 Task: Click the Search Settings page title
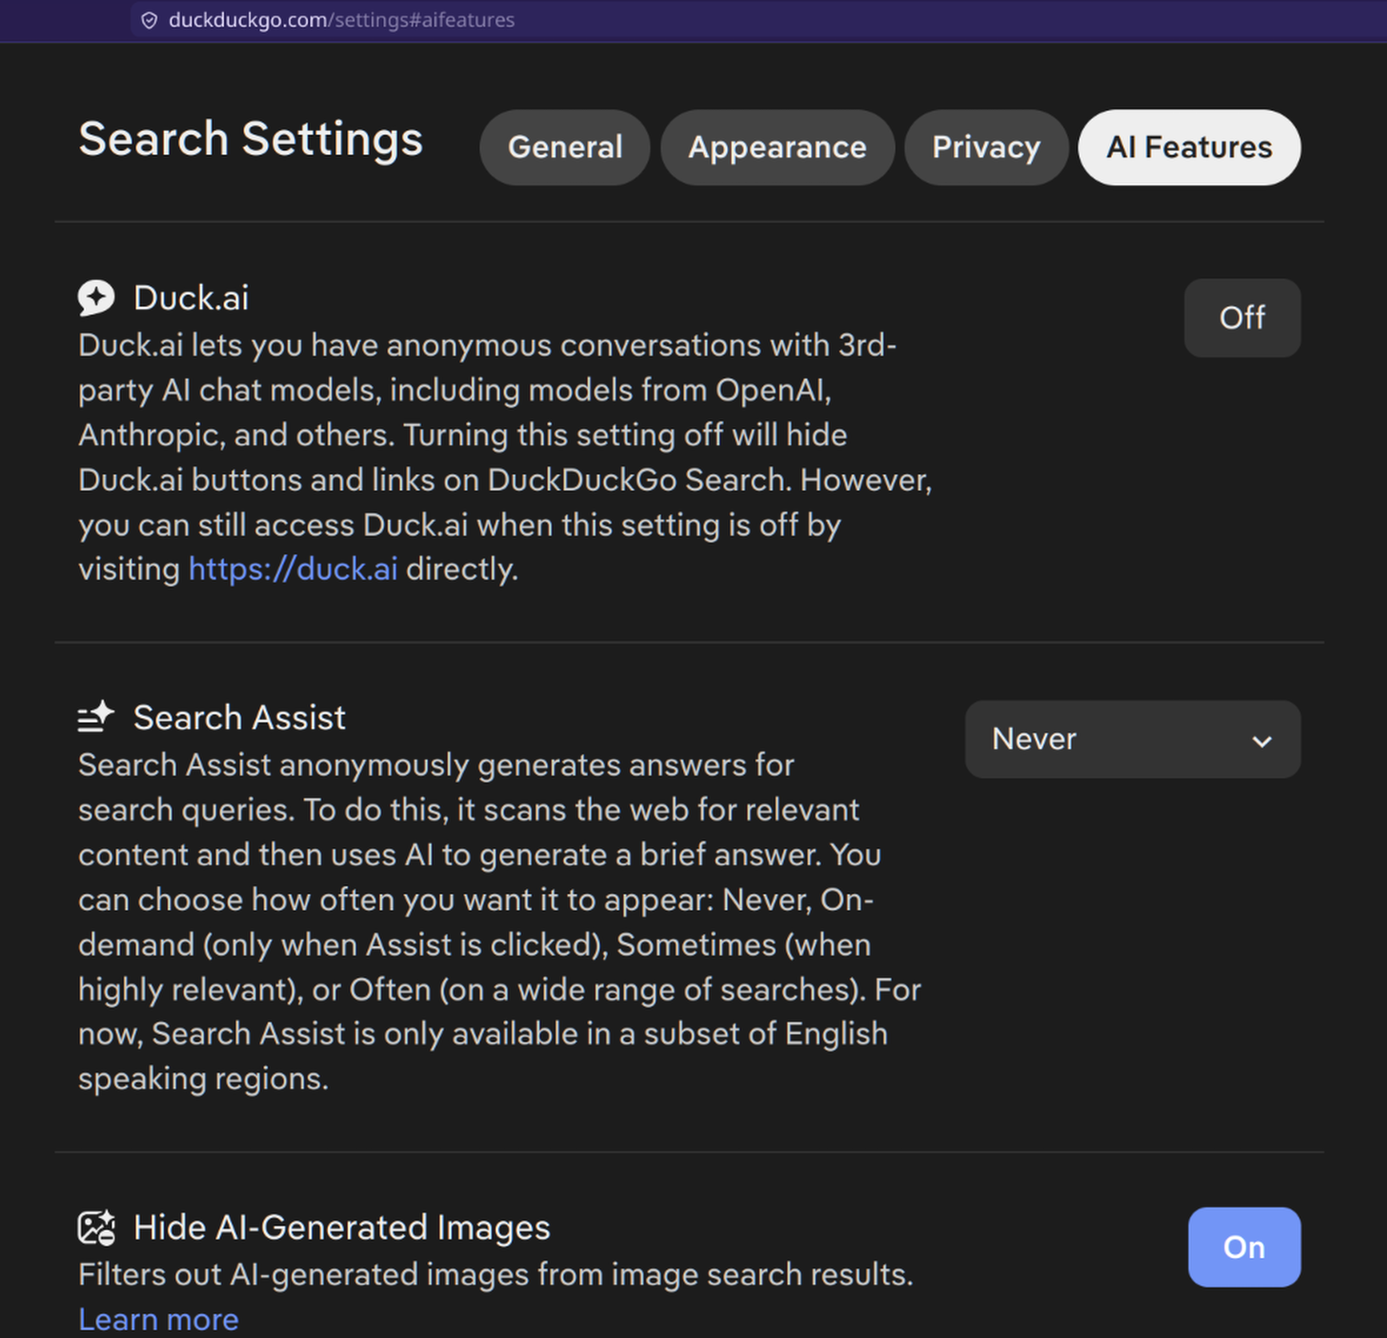pyautogui.click(x=251, y=139)
